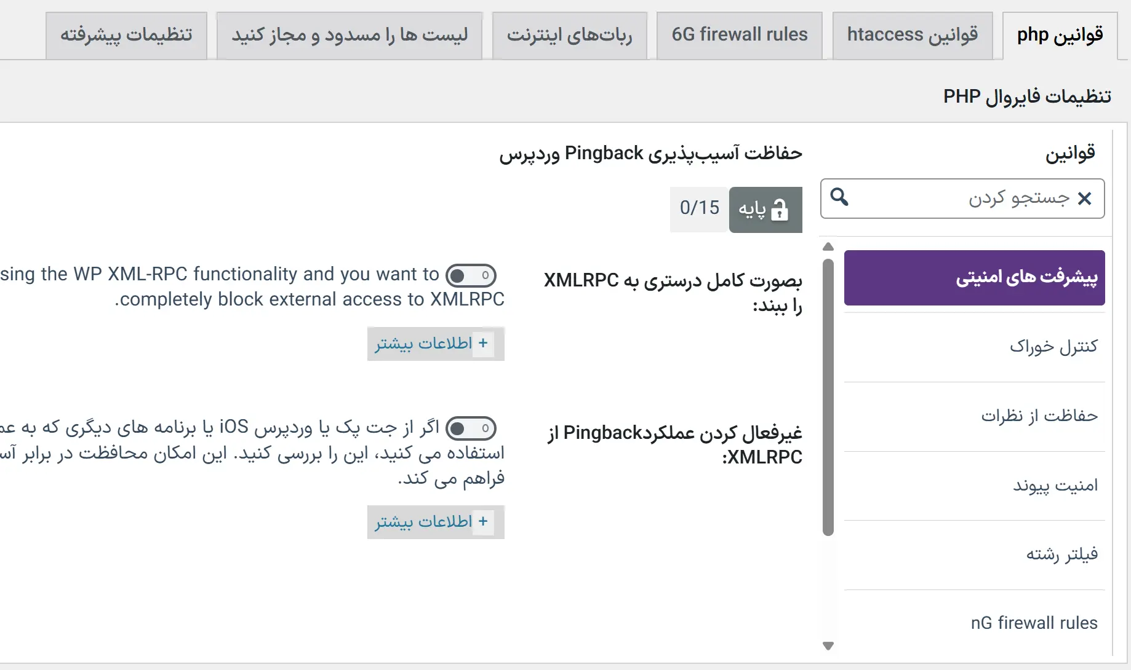Expand more info under XMLRPC block option
1131x670 pixels.
(435, 344)
